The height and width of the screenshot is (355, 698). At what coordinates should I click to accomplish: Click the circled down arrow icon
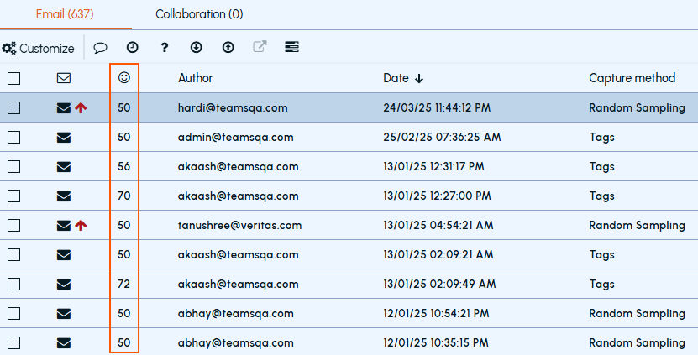coord(197,47)
